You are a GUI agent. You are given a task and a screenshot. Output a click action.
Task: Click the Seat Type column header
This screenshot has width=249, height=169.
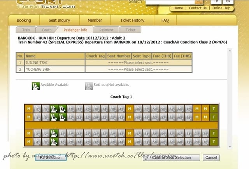tap(142, 56)
